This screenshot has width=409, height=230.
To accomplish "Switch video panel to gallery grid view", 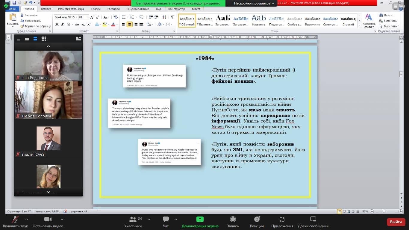I will 44,39.
